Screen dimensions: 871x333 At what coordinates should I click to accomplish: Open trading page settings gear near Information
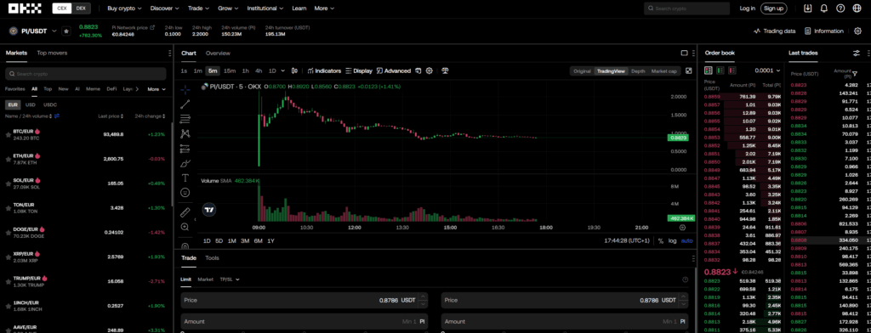click(857, 31)
